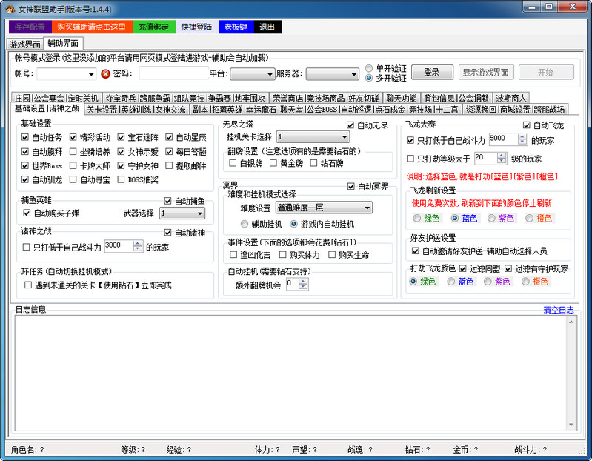The image size is (592, 461).
Task: Click the red clear icon beside 密码
Action: point(105,73)
